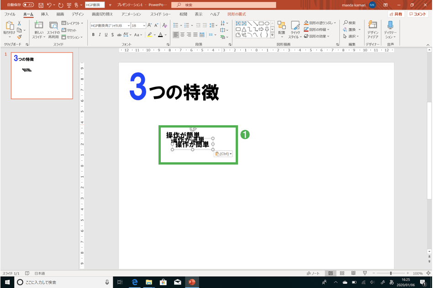Click the 新しいスライド new slide icon
Viewport: 433px width, 288px height.
(x=39, y=25)
